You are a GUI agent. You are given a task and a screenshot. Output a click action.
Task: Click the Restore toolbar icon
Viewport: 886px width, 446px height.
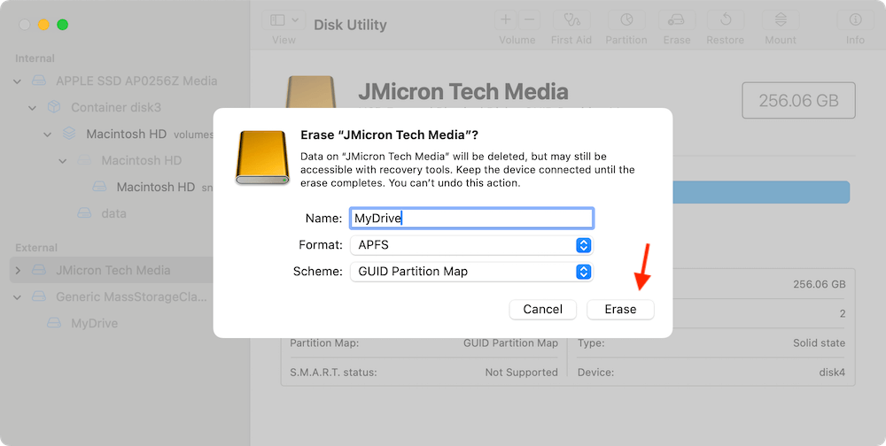[726, 20]
